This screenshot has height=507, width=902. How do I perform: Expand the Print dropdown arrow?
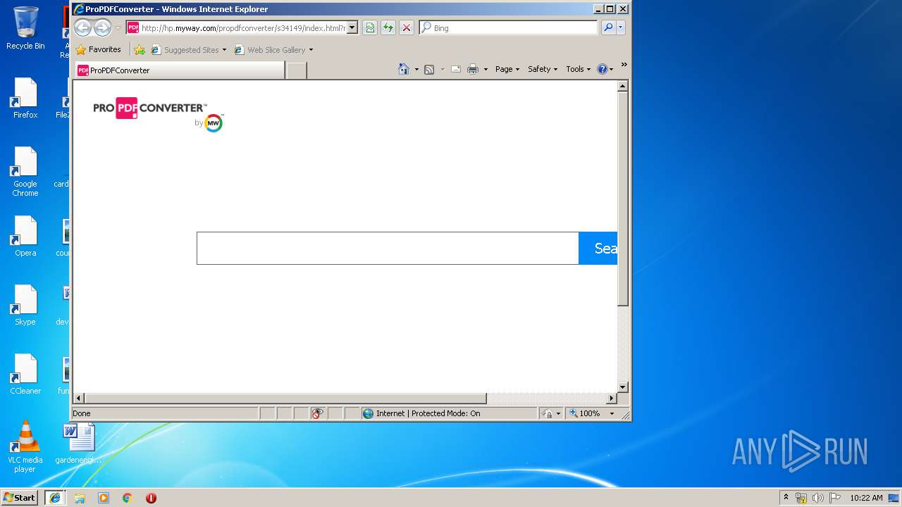click(x=486, y=69)
